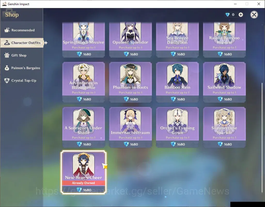Viewport: 265px width, 207px height.
Task: Click the Genesis Crystal balance icon
Action: point(228,15)
